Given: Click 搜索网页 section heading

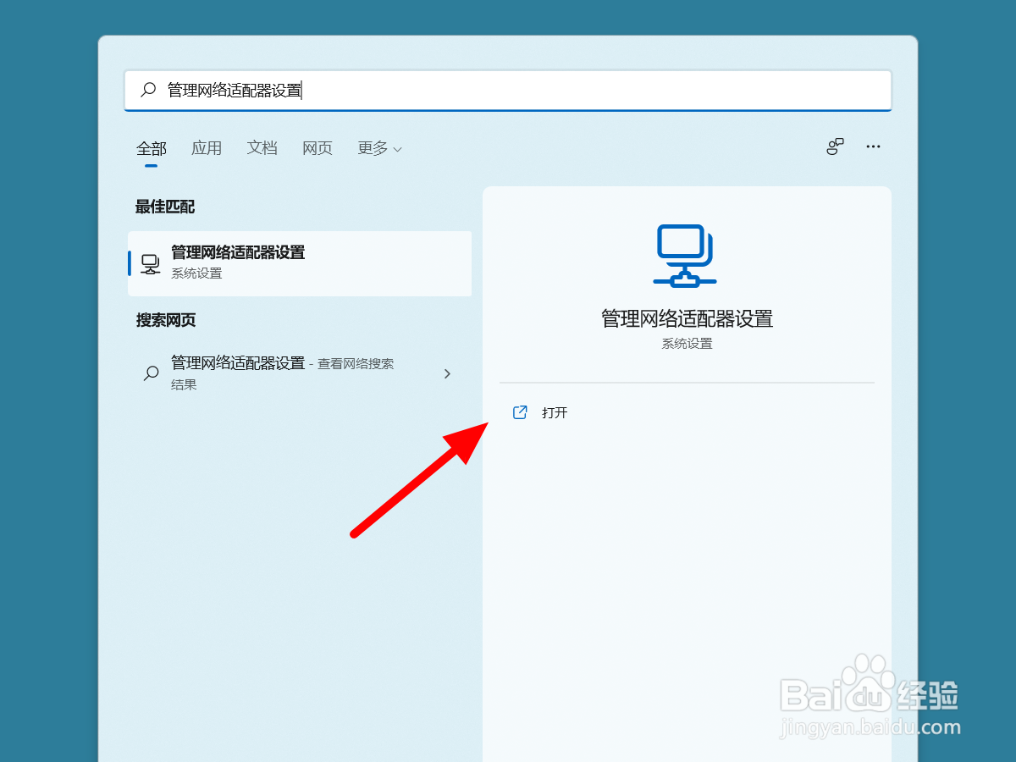Looking at the screenshot, I should pos(166,320).
